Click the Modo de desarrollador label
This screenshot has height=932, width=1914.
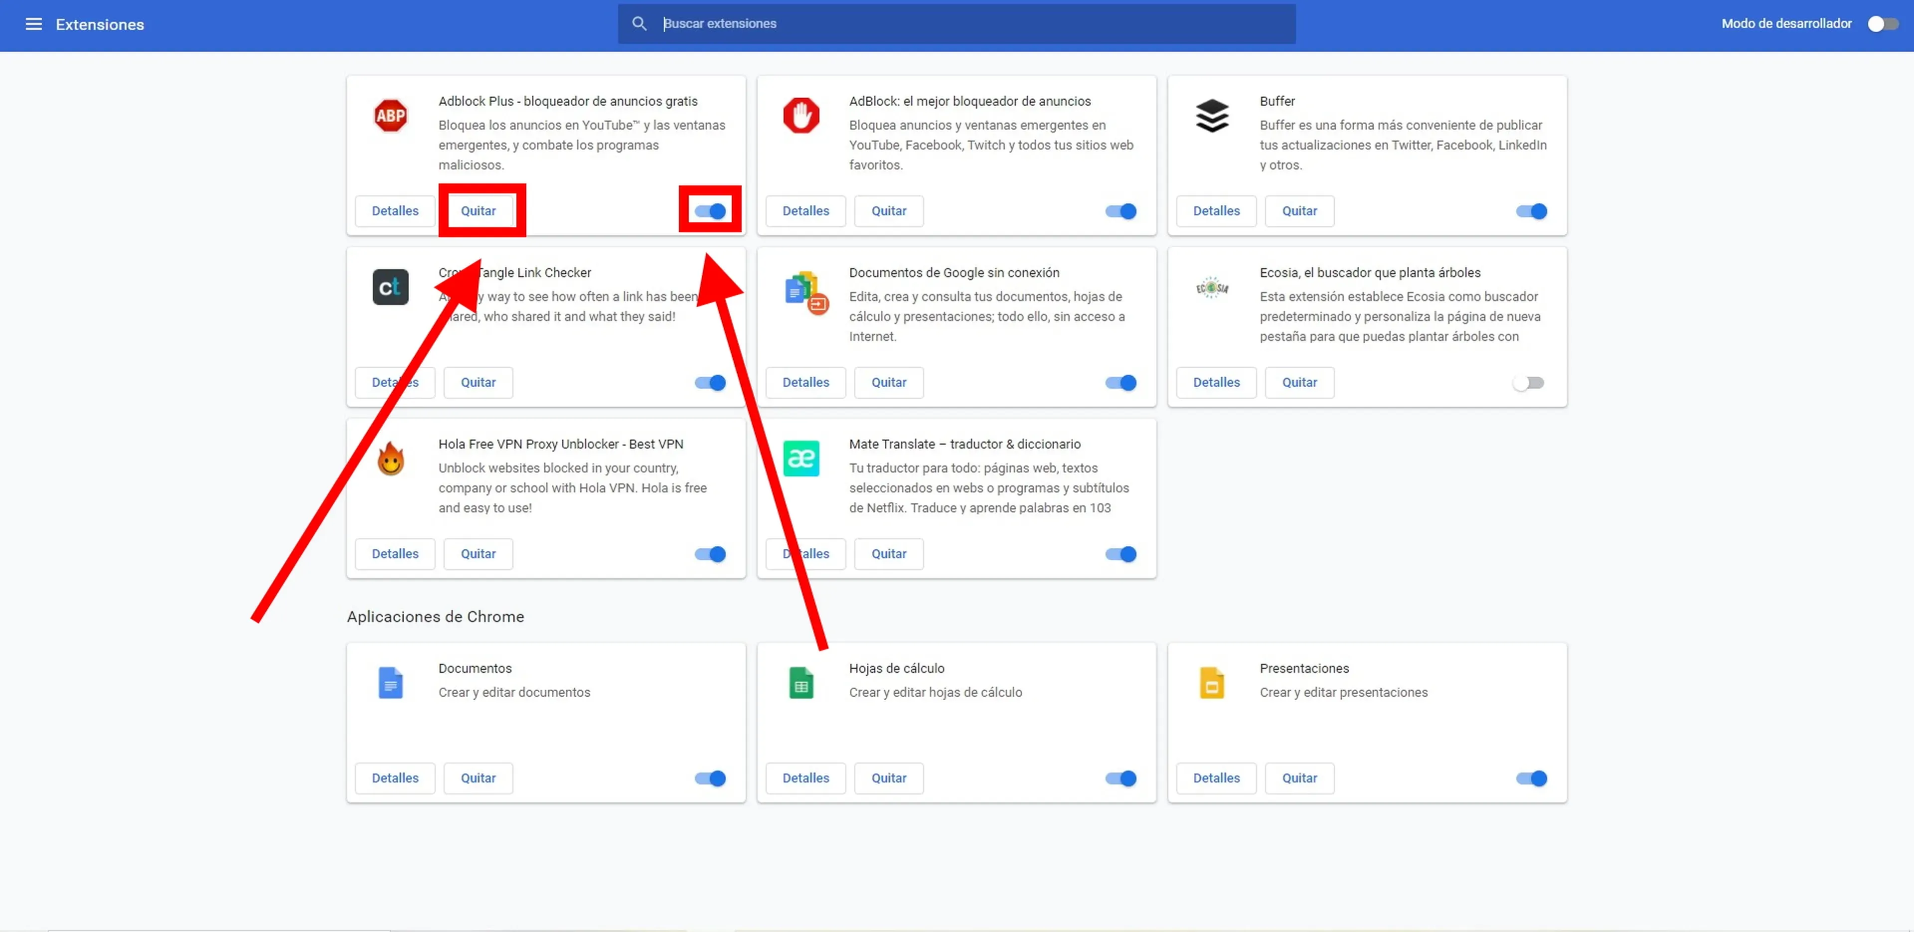(x=1786, y=24)
